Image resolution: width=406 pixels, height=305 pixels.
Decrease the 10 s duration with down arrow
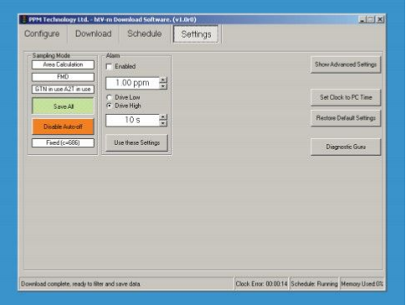[163, 123]
